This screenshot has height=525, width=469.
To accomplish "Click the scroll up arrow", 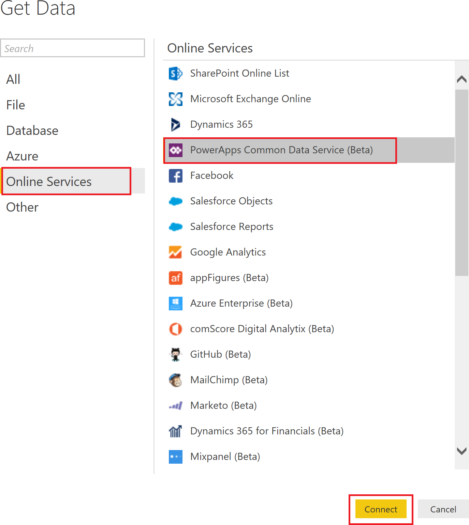I will pos(462,79).
